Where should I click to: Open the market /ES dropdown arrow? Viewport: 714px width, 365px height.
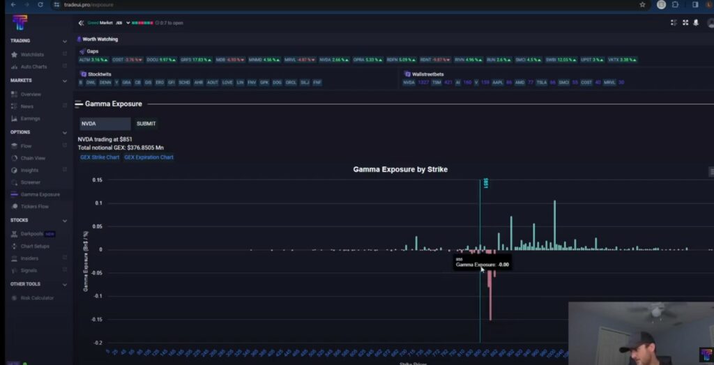tap(128, 23)
